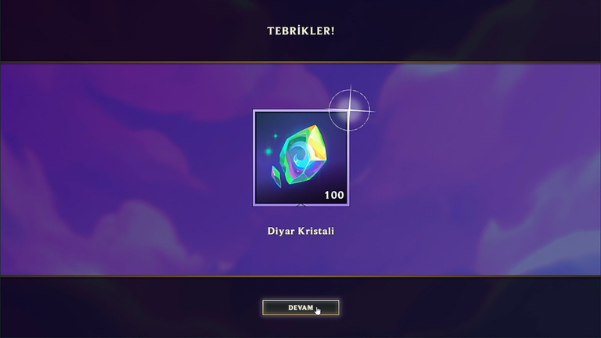Click the purple border of the reward tile
Viewport: 601px width, 338px height.
(x=254, y=158)
